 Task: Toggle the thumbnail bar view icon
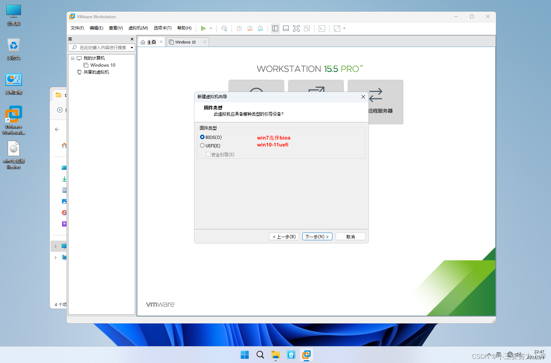point(286,28)
